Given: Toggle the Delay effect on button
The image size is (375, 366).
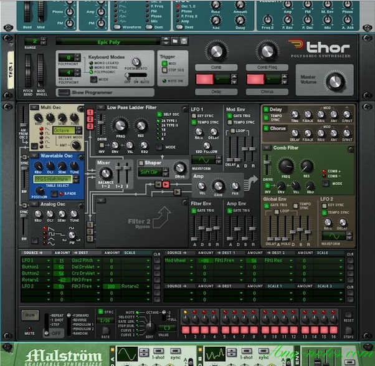Looking at the screenshot, I should tap(266, 109).
